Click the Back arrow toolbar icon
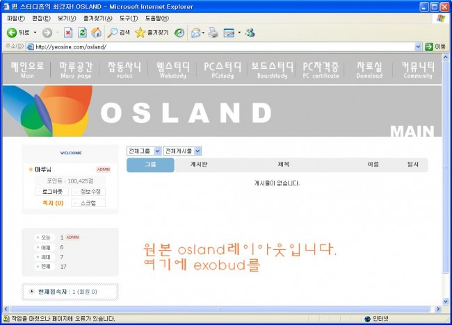The width and height of the screenshot is (452, 325). [x=12, y=33]
